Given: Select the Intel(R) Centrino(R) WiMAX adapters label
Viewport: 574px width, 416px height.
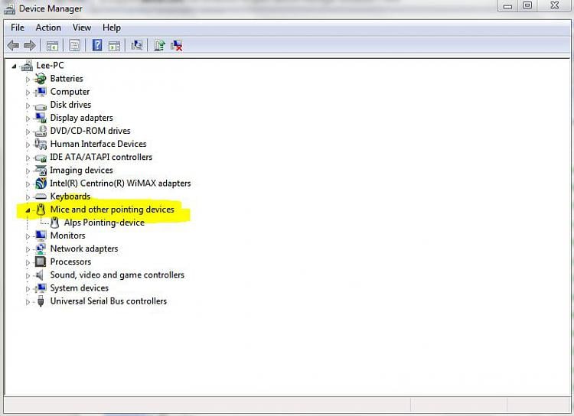Looking at the screenshot, I should point(120,184).
